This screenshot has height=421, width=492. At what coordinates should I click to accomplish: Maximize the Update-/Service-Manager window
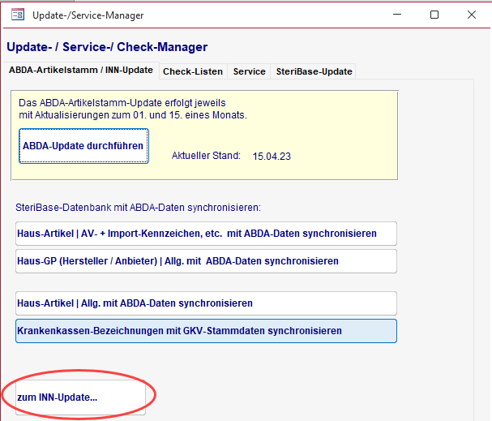tap(434, 15)
